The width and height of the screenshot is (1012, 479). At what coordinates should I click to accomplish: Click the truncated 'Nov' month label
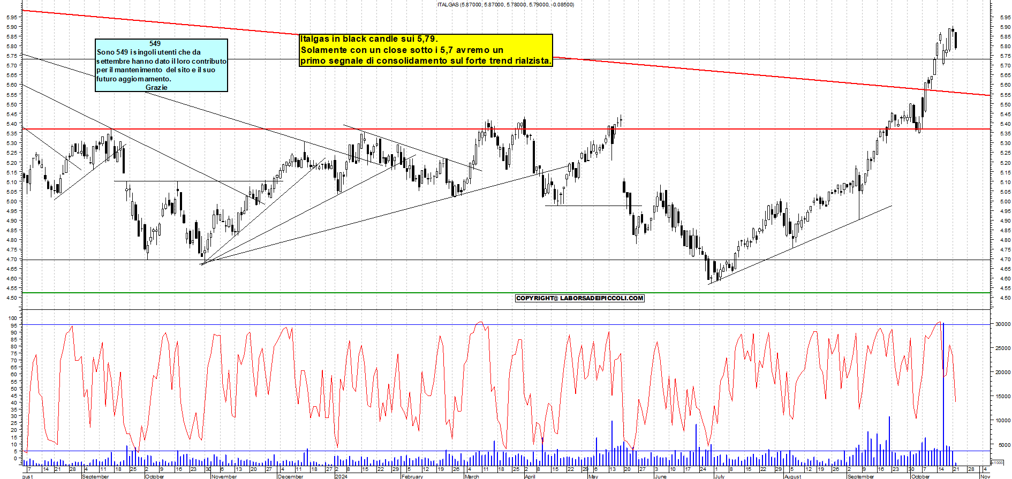point(985,476)
